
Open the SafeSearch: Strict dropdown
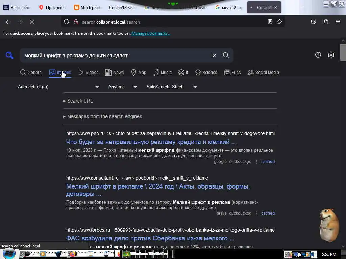(172, 87)
